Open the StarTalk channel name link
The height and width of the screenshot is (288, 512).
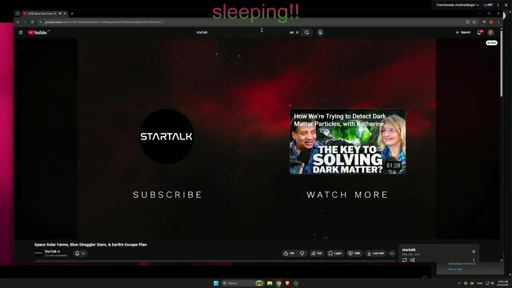(51, 252)
